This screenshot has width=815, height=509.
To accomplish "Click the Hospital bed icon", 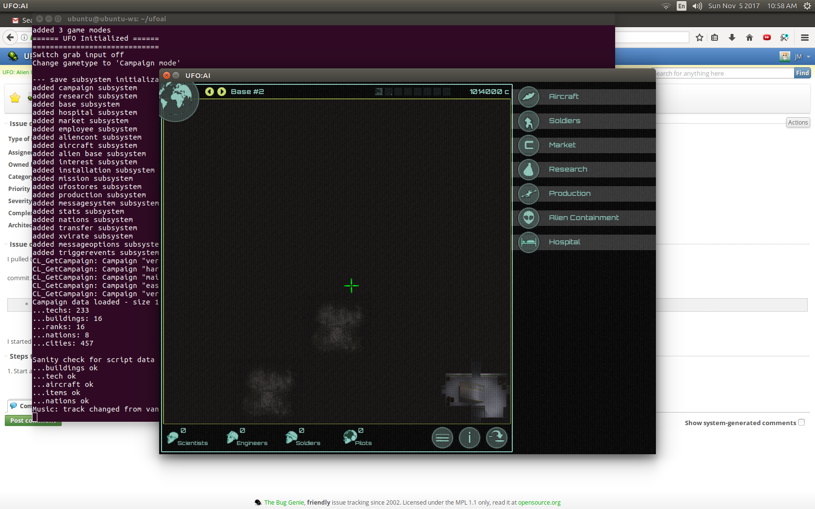I will click(x=529, y=242).
